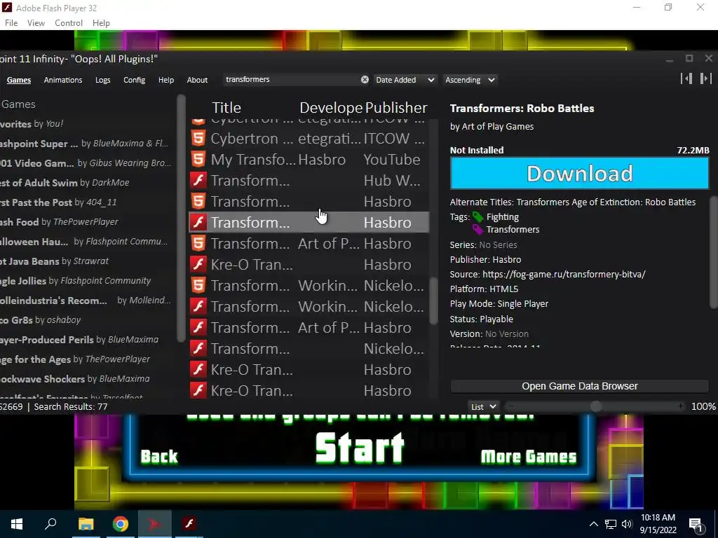Open the About tab
Screen dimensions: 718x538
[x=197, y=80]
